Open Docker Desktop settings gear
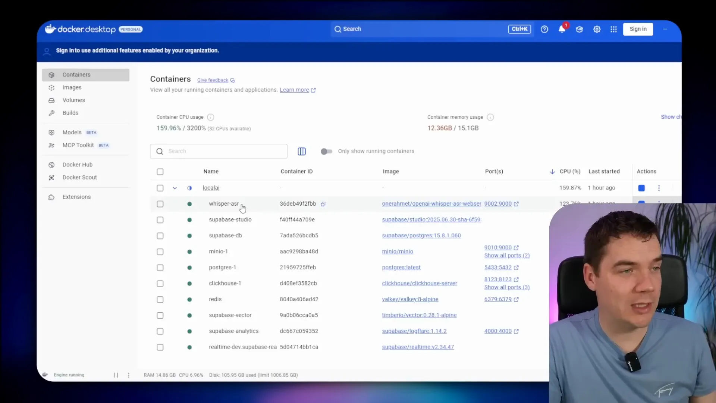 597,29
